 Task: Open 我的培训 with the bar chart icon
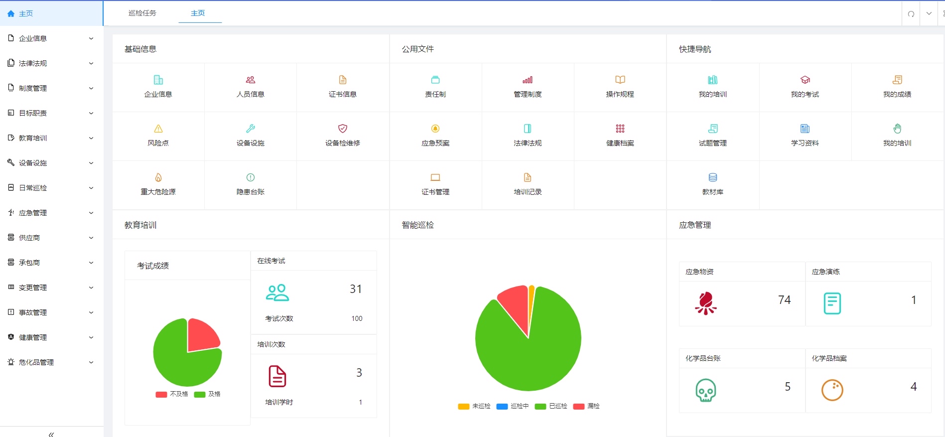713,80
